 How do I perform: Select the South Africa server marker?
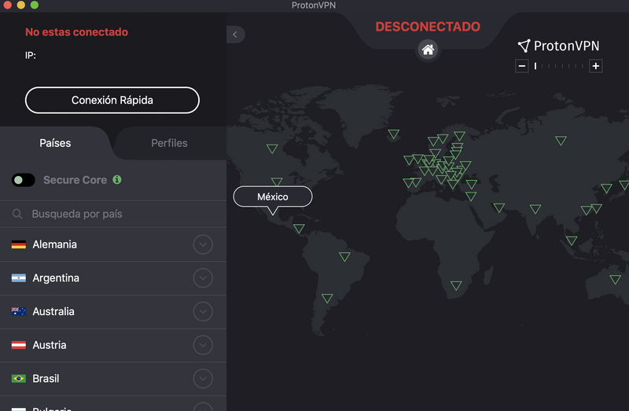[456, 285]
